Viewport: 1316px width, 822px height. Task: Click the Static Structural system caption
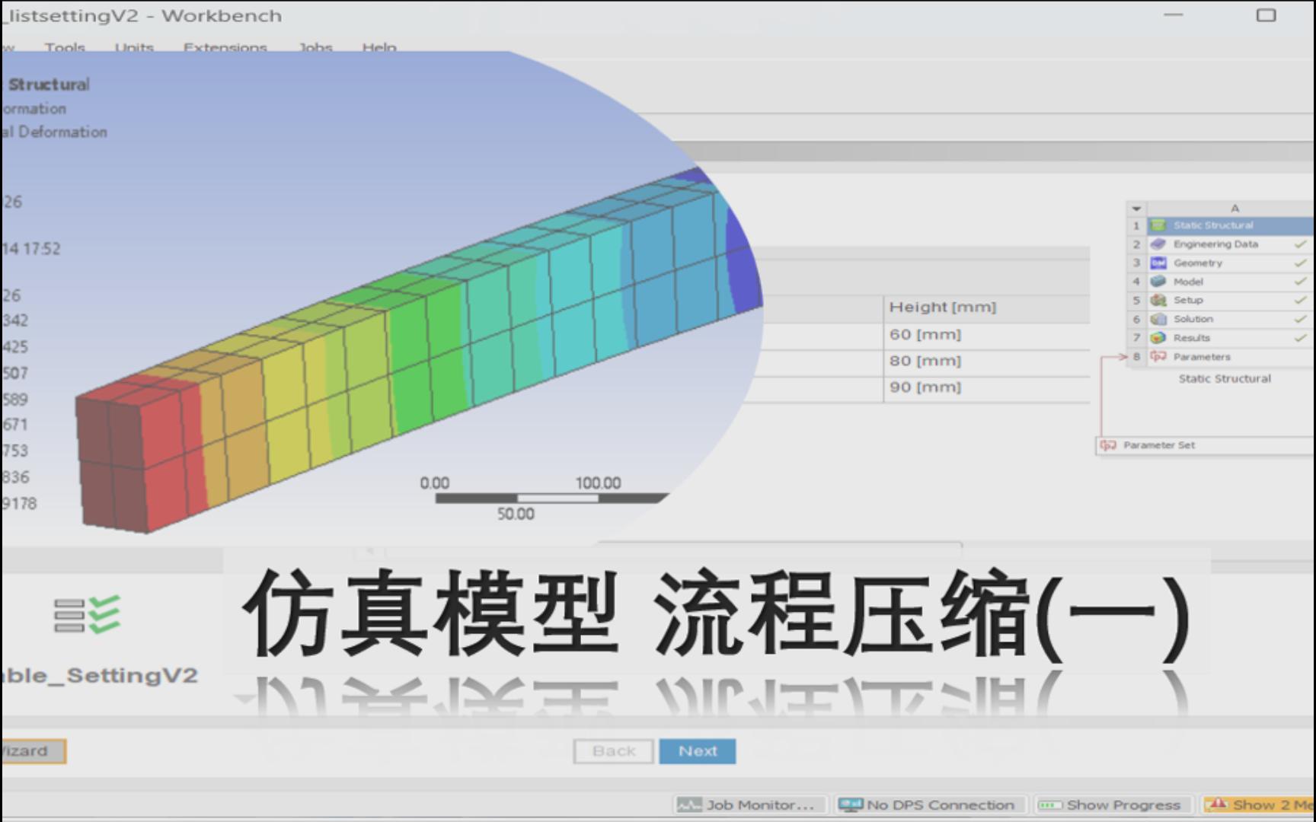pyautogui.click(x=1225, y=379)
